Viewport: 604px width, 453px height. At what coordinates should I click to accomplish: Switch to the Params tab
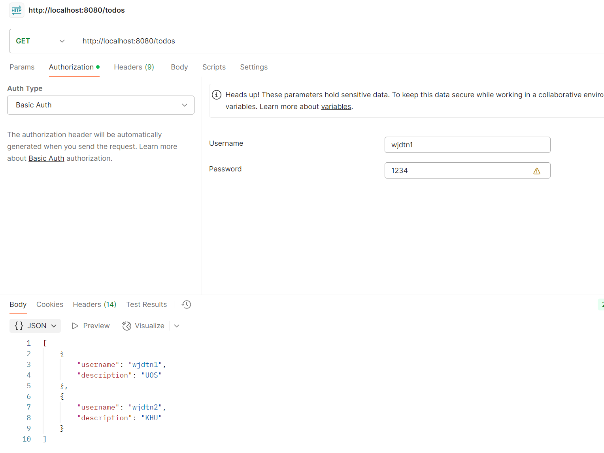click(x=22, y=67)
